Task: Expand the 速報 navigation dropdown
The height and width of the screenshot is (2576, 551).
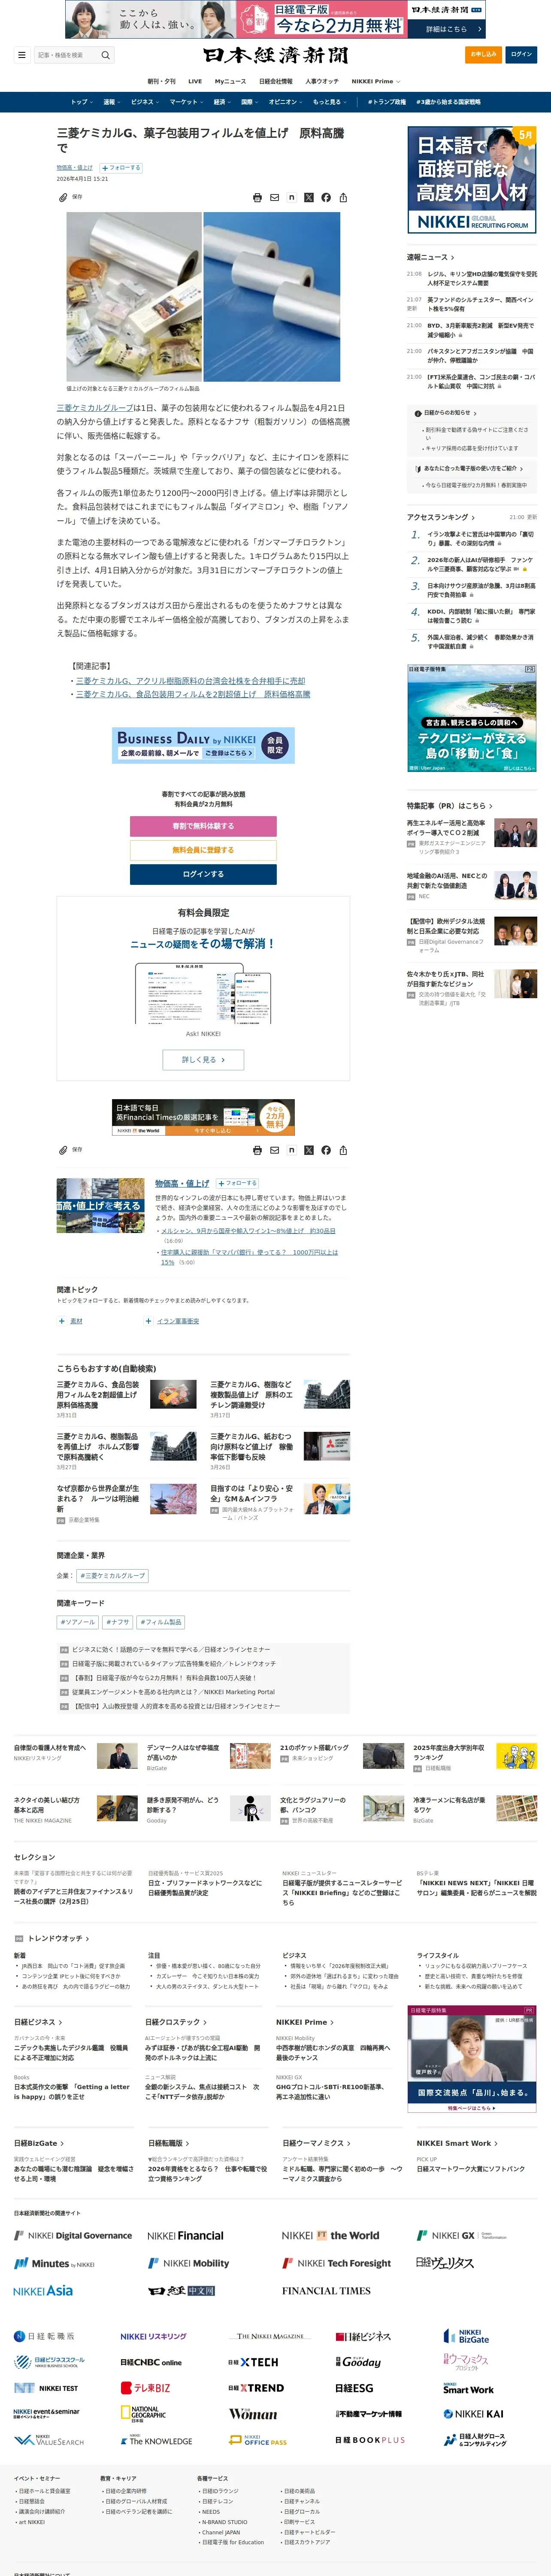Action: [111, 102]
